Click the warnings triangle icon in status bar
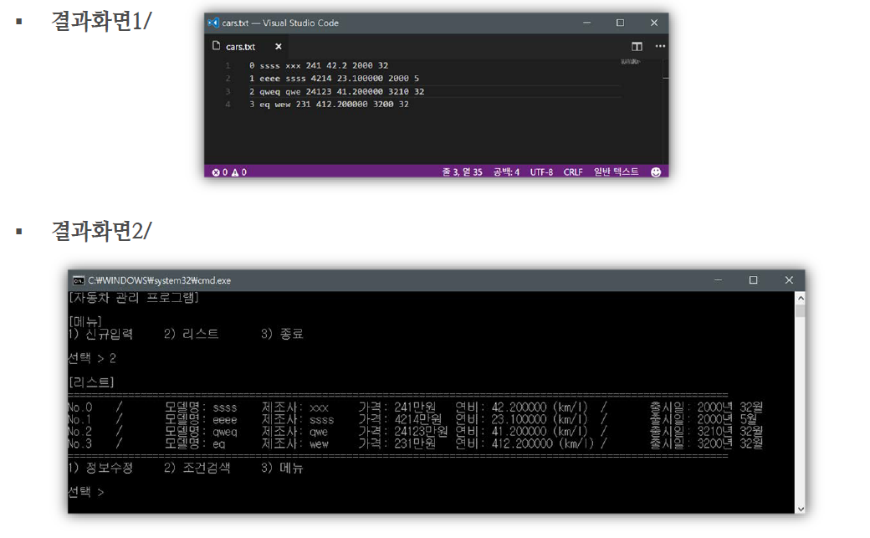This screenshot has height=538, width=870. tap(235, 172)
